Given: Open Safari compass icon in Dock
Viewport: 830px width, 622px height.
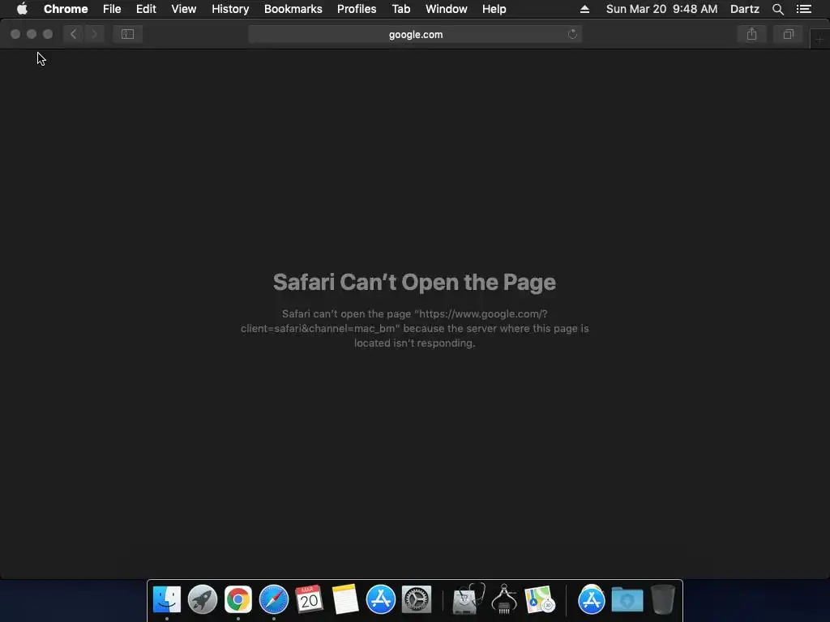Looking at the screenshot, I should (x=274, y=600).
